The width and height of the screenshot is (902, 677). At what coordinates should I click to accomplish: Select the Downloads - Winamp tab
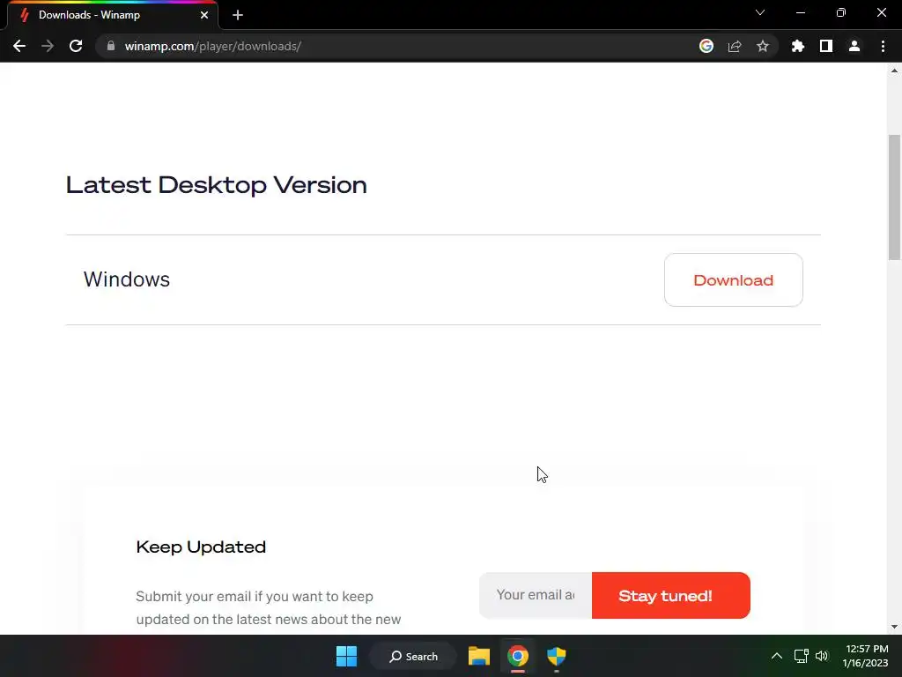pos(112,16)
